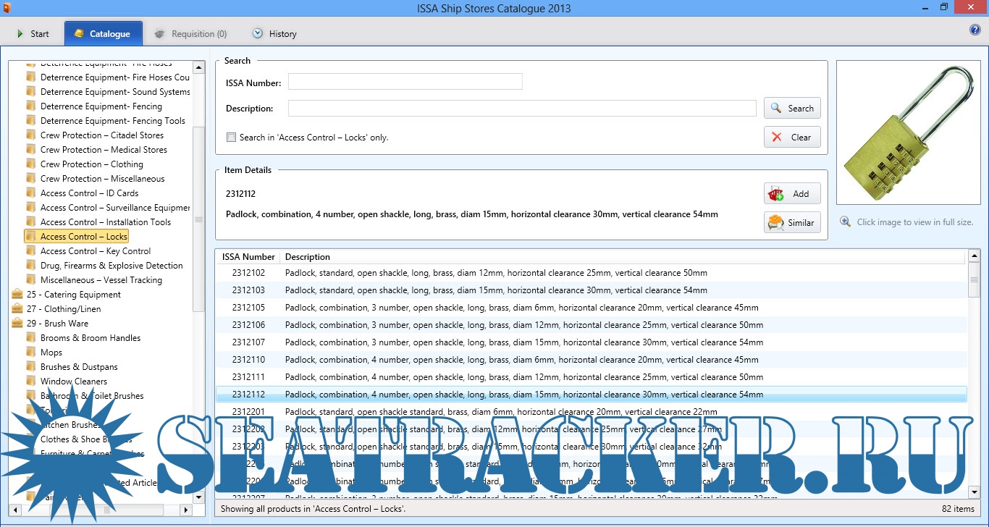The height and width of the screenshot is (527, 989).
Task: Add the padlock item to requisition
Action: pos(791,193)
